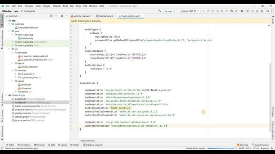
Task: Open the app run configuration dropdown
Action: [170, 11]
